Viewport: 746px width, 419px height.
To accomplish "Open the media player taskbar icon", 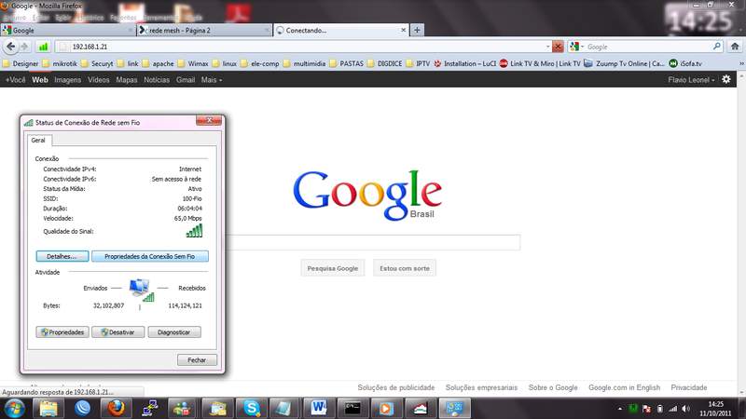I will [386, 408].
